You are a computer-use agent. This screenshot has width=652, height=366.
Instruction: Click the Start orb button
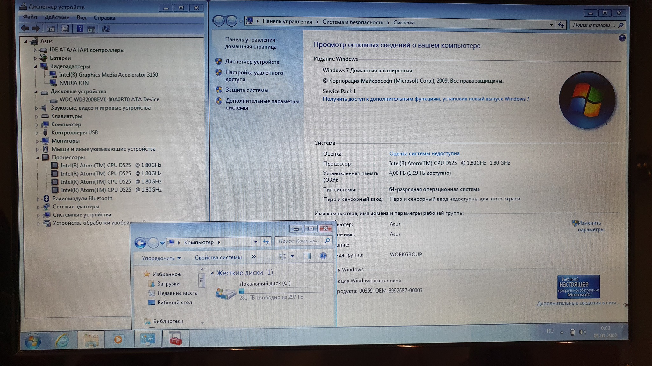[x=33, y=341]
